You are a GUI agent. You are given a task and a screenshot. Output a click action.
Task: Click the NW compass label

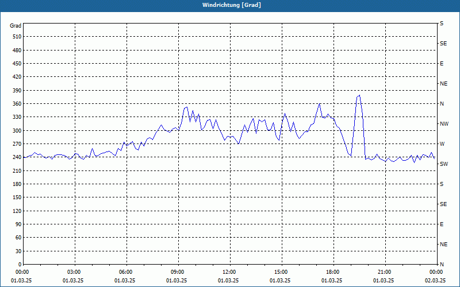[x=444, y=124]
